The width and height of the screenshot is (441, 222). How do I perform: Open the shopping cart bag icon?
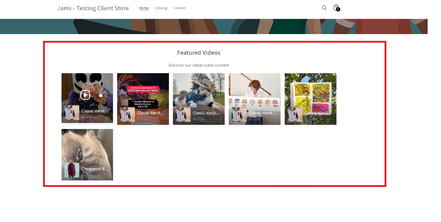[x=336, y=8]
